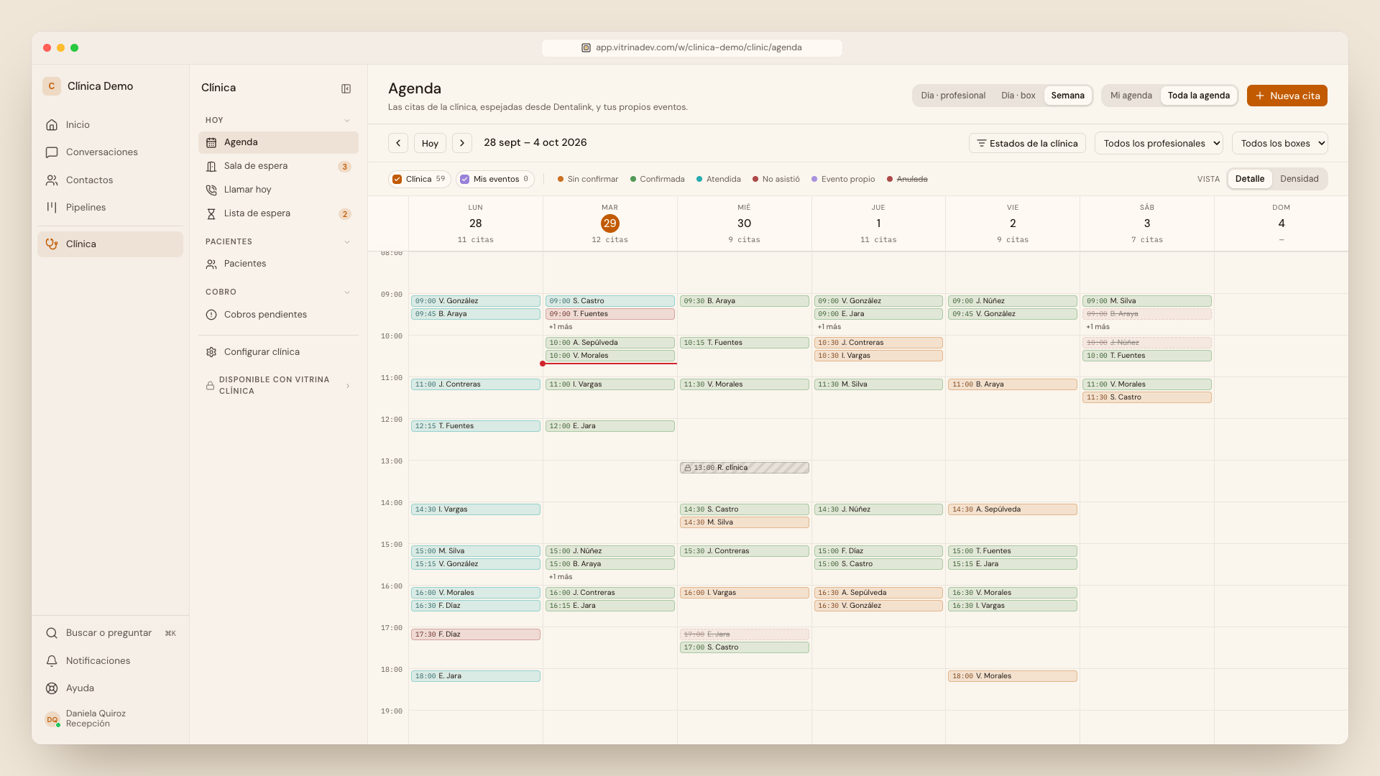Open Sala de espera door icon
The width and height of the screenshot is (1380, 776).
click(x=211, y=167)
